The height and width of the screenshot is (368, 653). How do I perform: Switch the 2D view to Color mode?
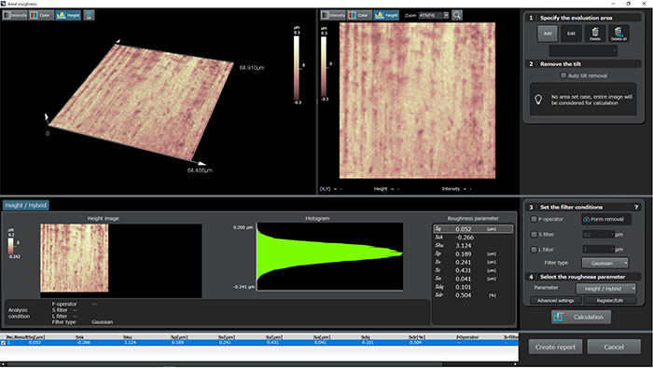(x=359, y=16)
